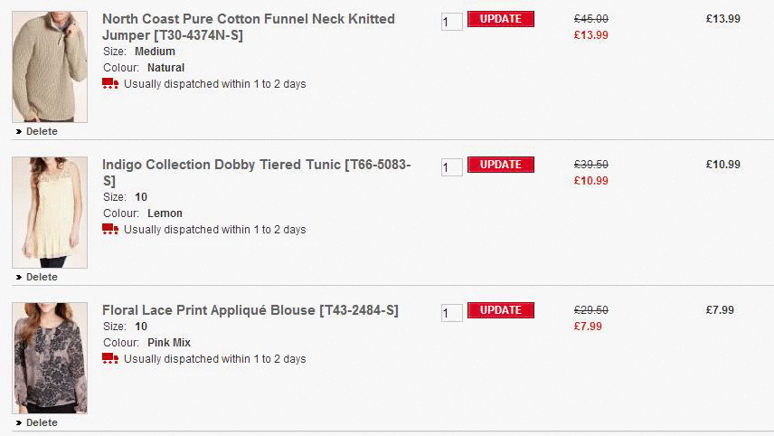
Task: Focus the quantity box for the Dobby Tiered Tunic
Action: [x=451, y=166]
